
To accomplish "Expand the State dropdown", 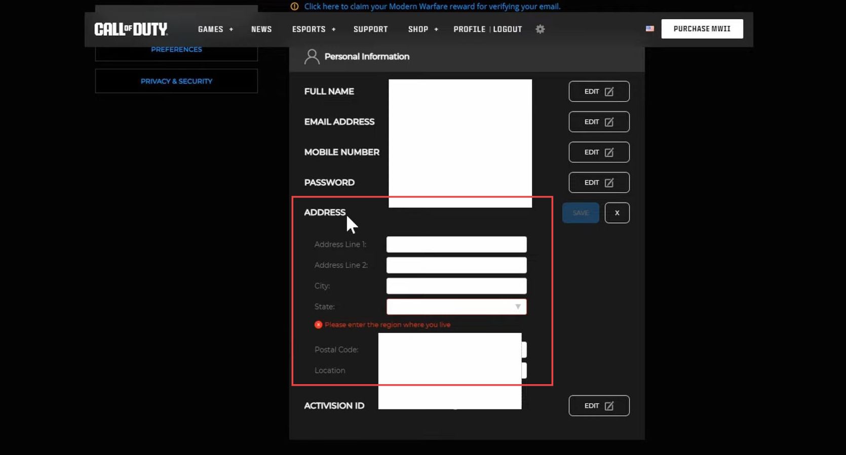I will (x=517, y=307).
